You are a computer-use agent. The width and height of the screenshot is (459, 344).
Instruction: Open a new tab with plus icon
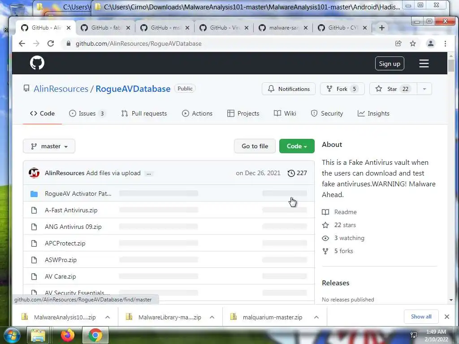tap(382, 28)
